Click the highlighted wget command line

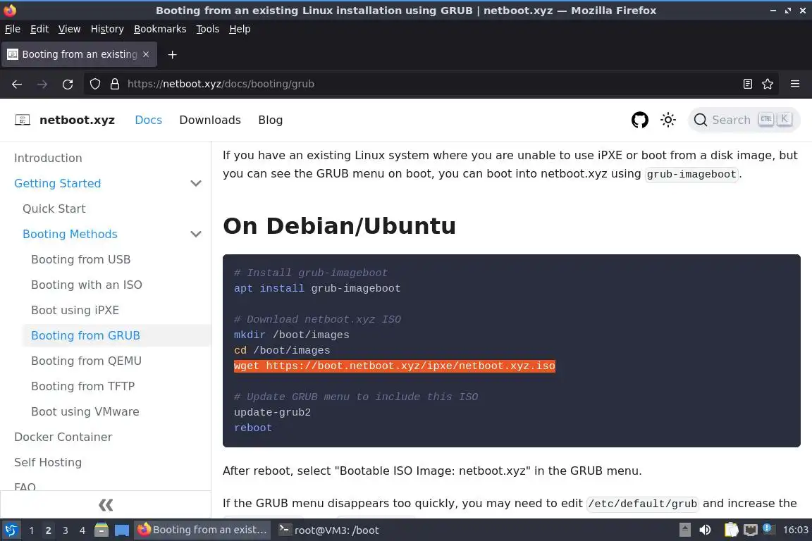point(395,366)
